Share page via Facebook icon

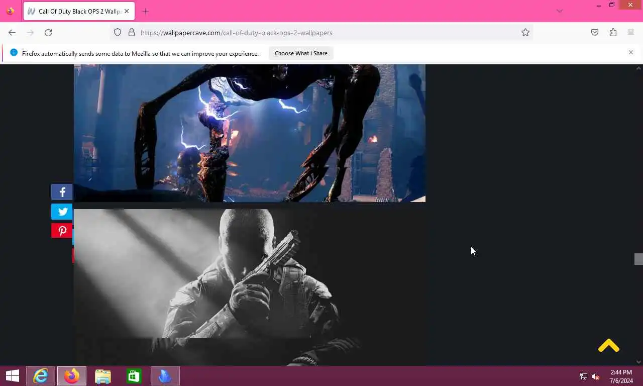pyautogui.click(x=62, y=192)
